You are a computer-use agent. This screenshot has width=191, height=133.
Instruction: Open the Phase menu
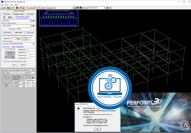7,5
